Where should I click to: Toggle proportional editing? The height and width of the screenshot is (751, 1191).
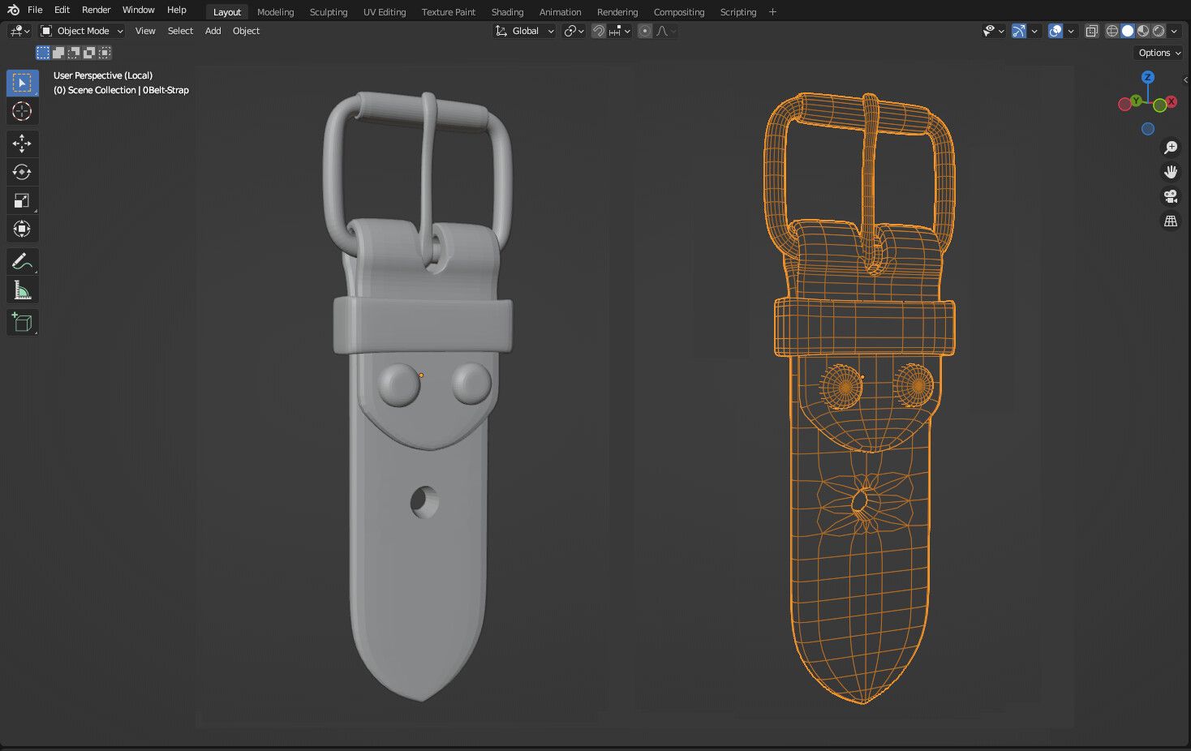point(645,31)
